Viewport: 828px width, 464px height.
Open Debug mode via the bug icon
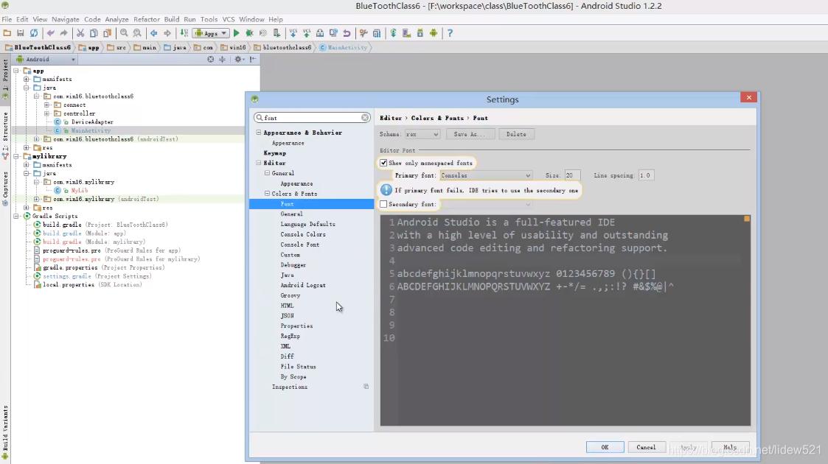(250, 33)
